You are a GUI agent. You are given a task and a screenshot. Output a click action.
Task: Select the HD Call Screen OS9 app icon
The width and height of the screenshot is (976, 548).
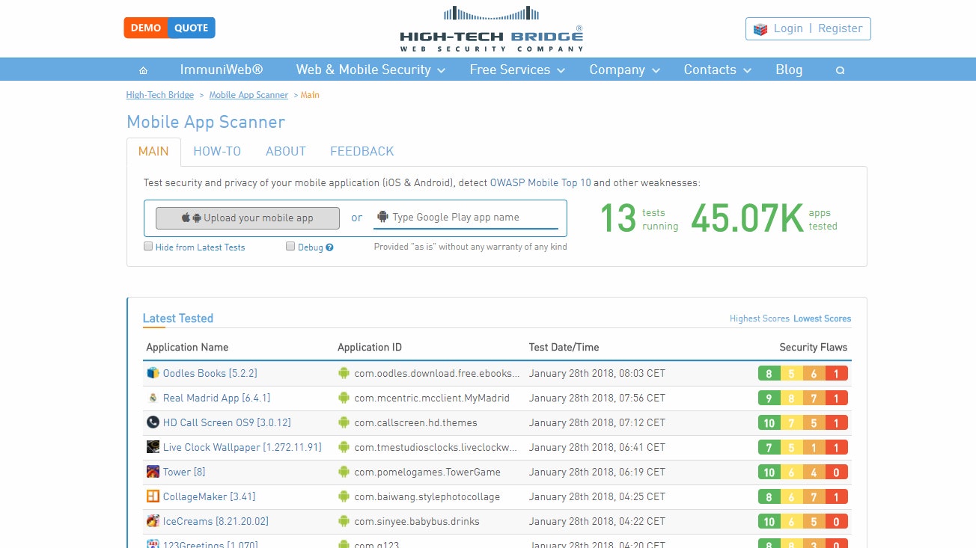tap(153, 422)
